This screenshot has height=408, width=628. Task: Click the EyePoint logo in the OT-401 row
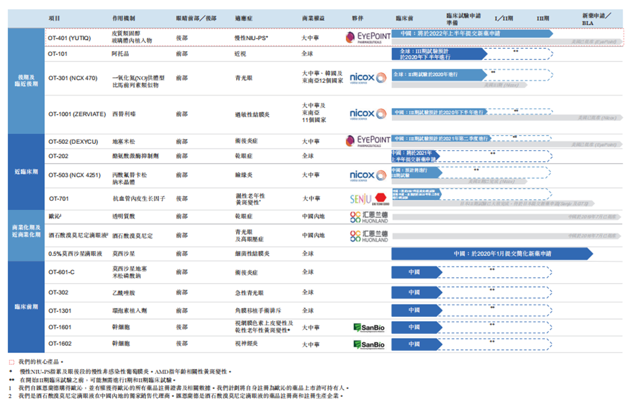coord(368,38)
